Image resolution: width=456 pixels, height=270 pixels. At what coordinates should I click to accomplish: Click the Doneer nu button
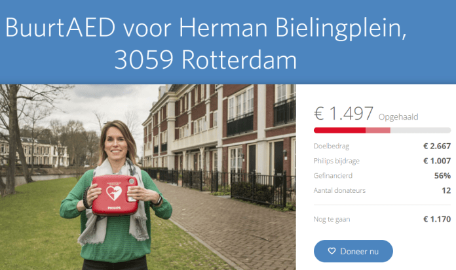point(353,251)
